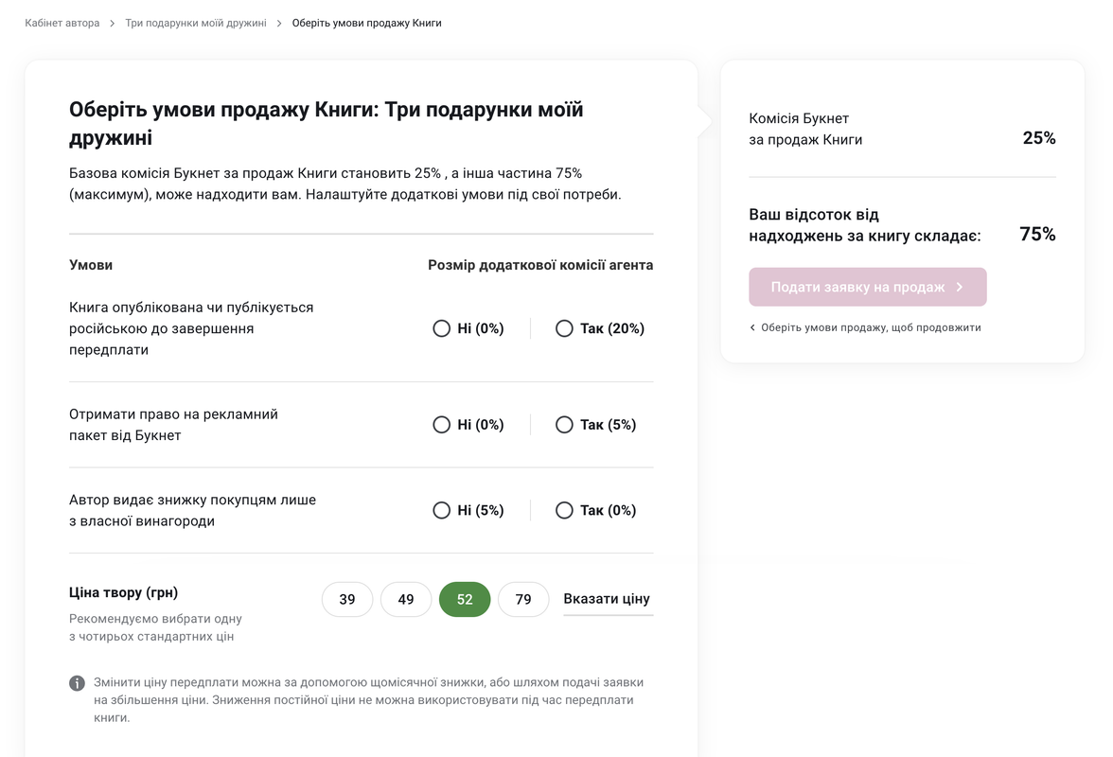
Task: Select Так (0%) for author discount condition
Action: coord(595,511)
